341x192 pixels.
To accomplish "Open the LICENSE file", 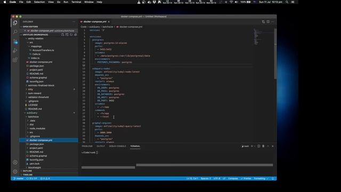I will (x=33, y=105).
